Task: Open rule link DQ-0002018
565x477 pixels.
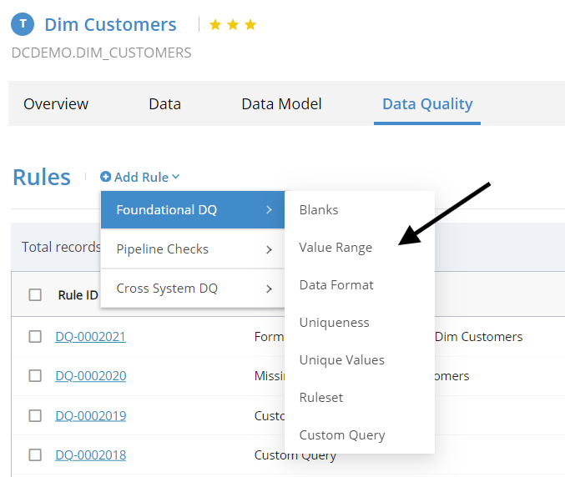Action: (x=90, y=455)
